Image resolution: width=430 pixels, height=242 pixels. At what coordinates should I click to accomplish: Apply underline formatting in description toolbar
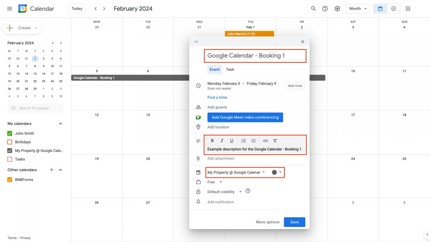click(231, 141)
